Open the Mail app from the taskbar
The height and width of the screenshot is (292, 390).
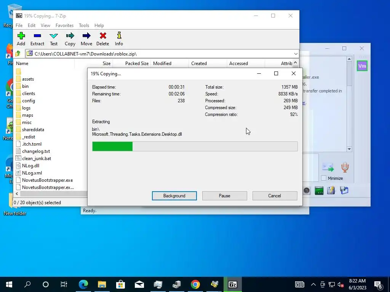click(139, 284)
